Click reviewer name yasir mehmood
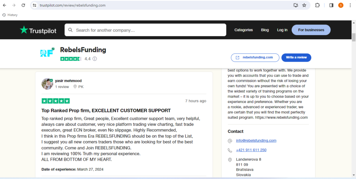Image resolution: width=356 pixels, height=179 pixels. [68, 81]
